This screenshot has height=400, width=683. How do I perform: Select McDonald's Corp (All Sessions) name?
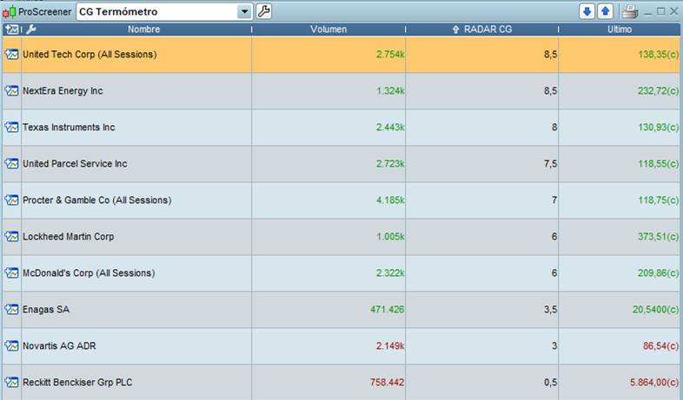click(89, 273)
